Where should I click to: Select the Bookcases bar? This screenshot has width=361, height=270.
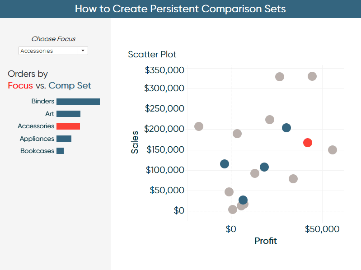point(60,151)
